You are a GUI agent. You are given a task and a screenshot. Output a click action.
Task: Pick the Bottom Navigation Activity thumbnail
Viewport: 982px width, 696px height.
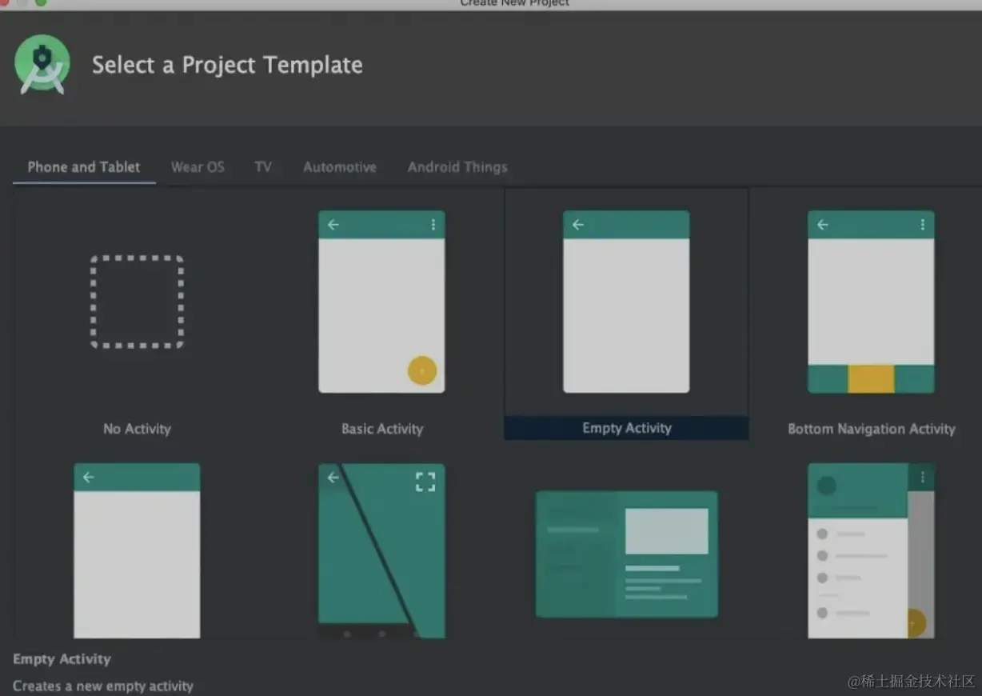point(871,302)
